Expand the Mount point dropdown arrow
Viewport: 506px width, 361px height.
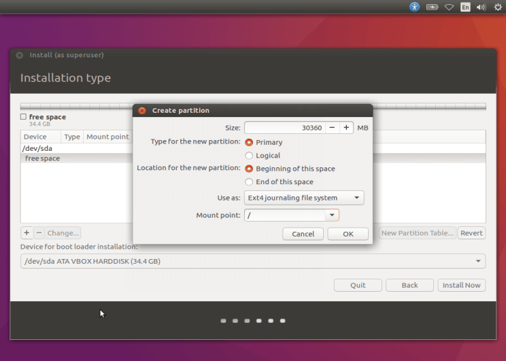click(x=332, y=216)
